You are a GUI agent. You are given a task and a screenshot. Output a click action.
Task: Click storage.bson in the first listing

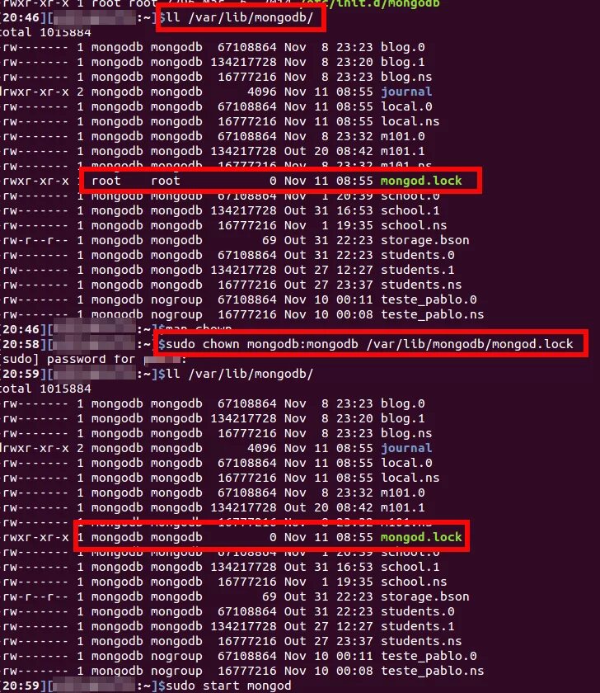coord(424,240)
